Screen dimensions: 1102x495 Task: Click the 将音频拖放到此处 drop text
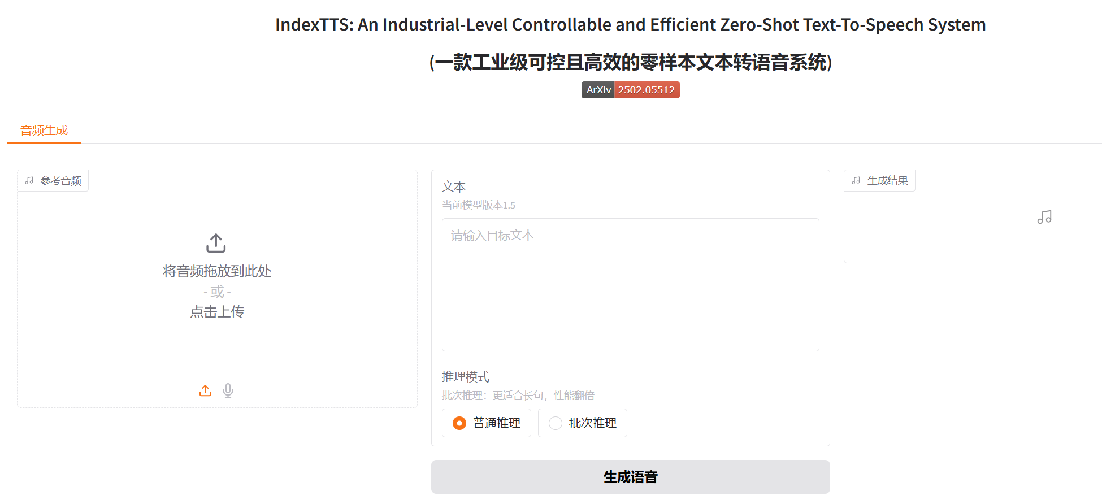click(x=217, y=271)
